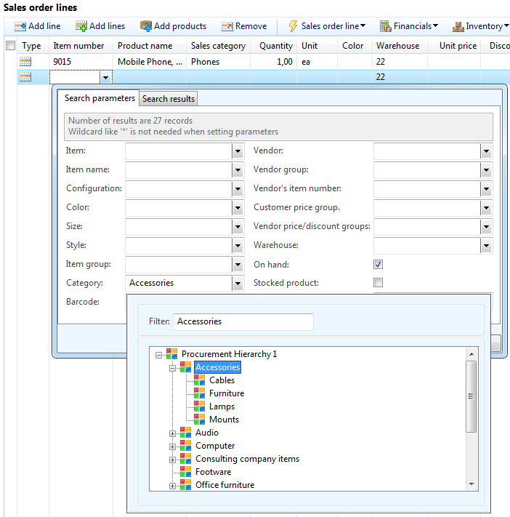
Task: Click the Add products box icon
Action: pos(146,26)
